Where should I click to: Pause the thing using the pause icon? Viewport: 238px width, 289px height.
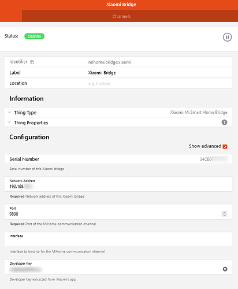click(227, 37)
